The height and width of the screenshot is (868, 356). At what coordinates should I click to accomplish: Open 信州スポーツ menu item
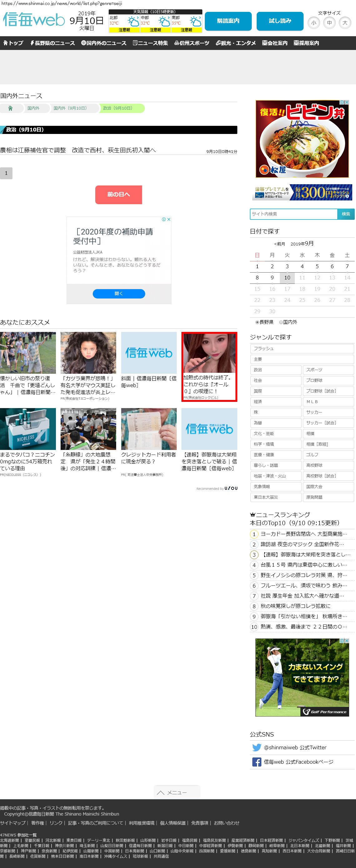[x=192, y=43]
